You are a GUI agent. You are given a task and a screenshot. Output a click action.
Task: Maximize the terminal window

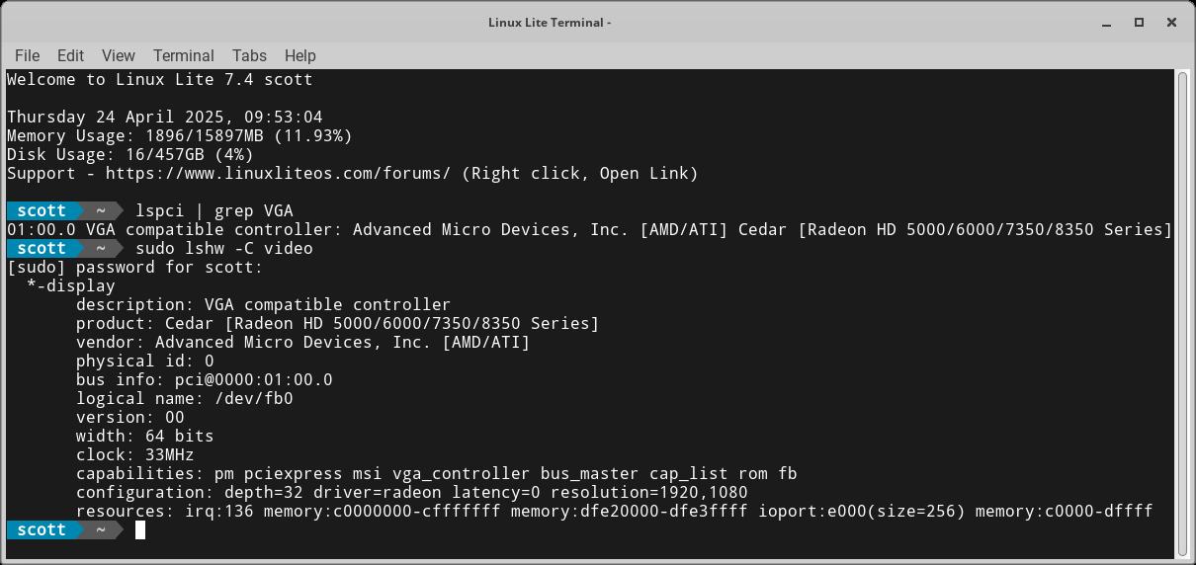1139,22
